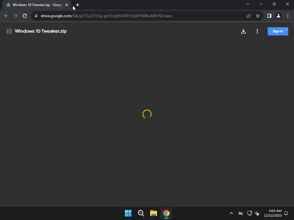
Task: Bookmark this tab with star icon
Action: [x=258, y=16]
